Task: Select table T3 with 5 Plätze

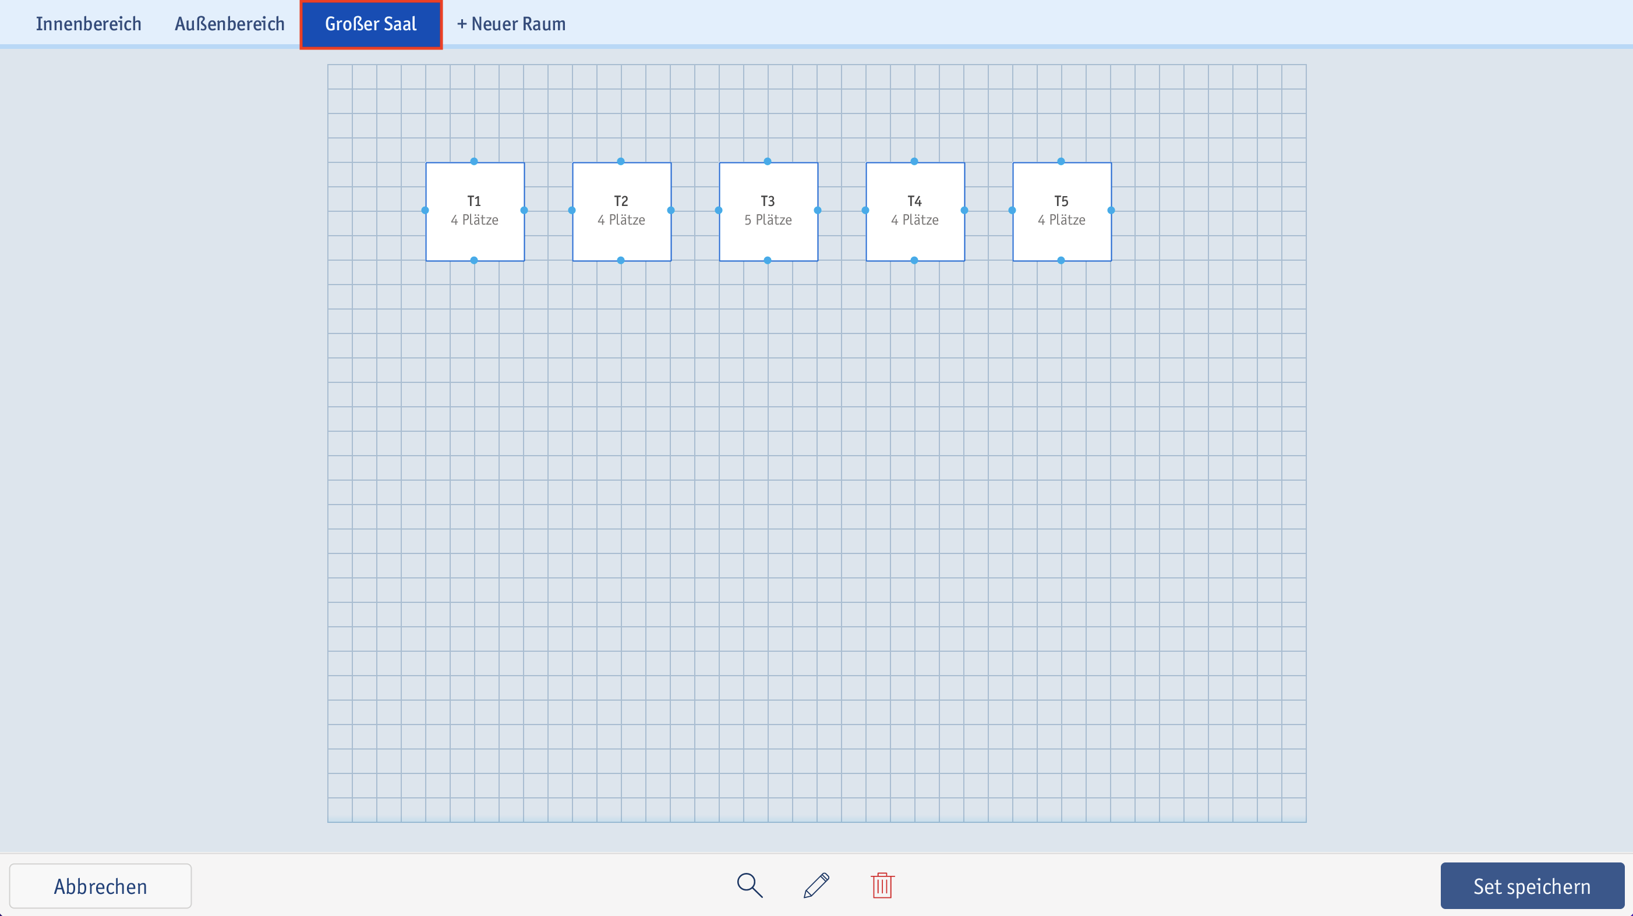Action: click(x=768, y=211)
